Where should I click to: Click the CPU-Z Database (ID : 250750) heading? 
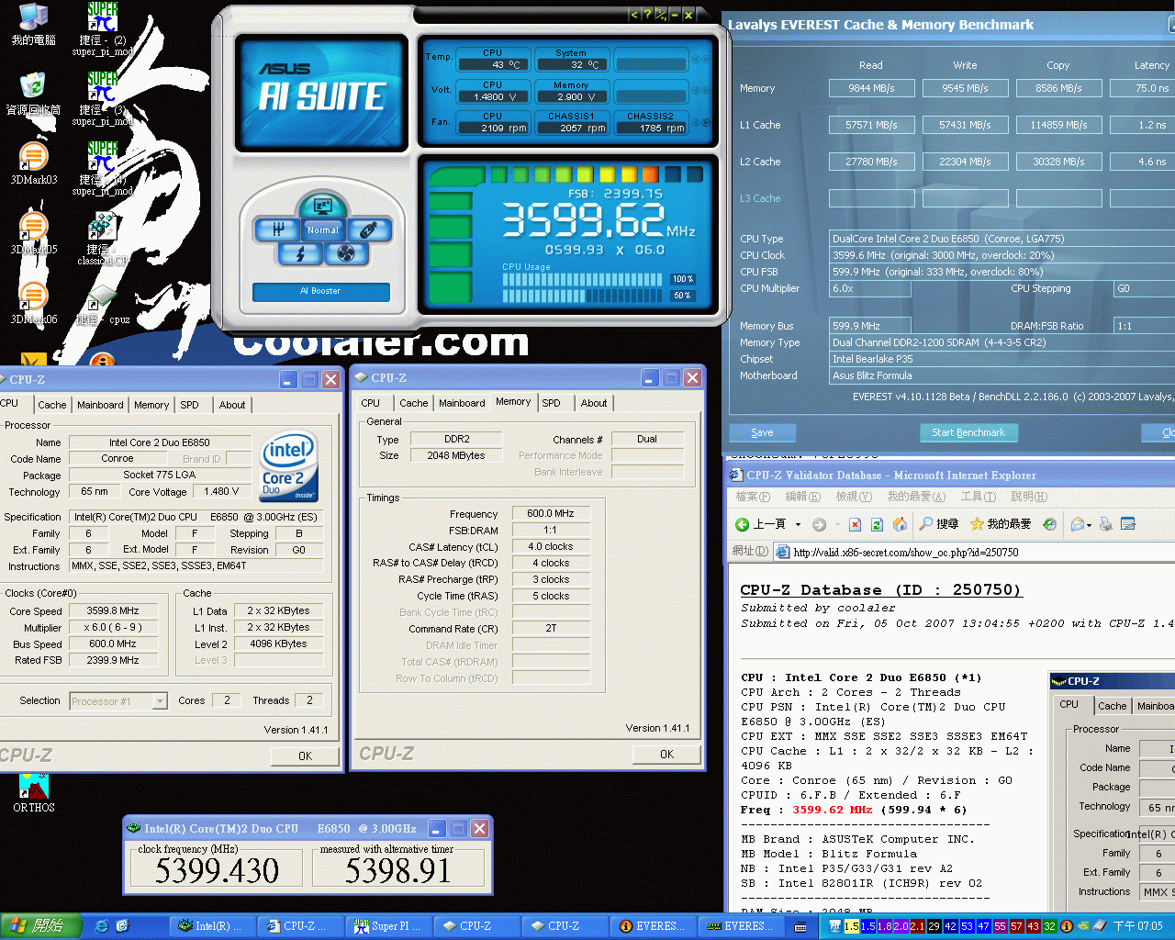click(x=881, y=589)
